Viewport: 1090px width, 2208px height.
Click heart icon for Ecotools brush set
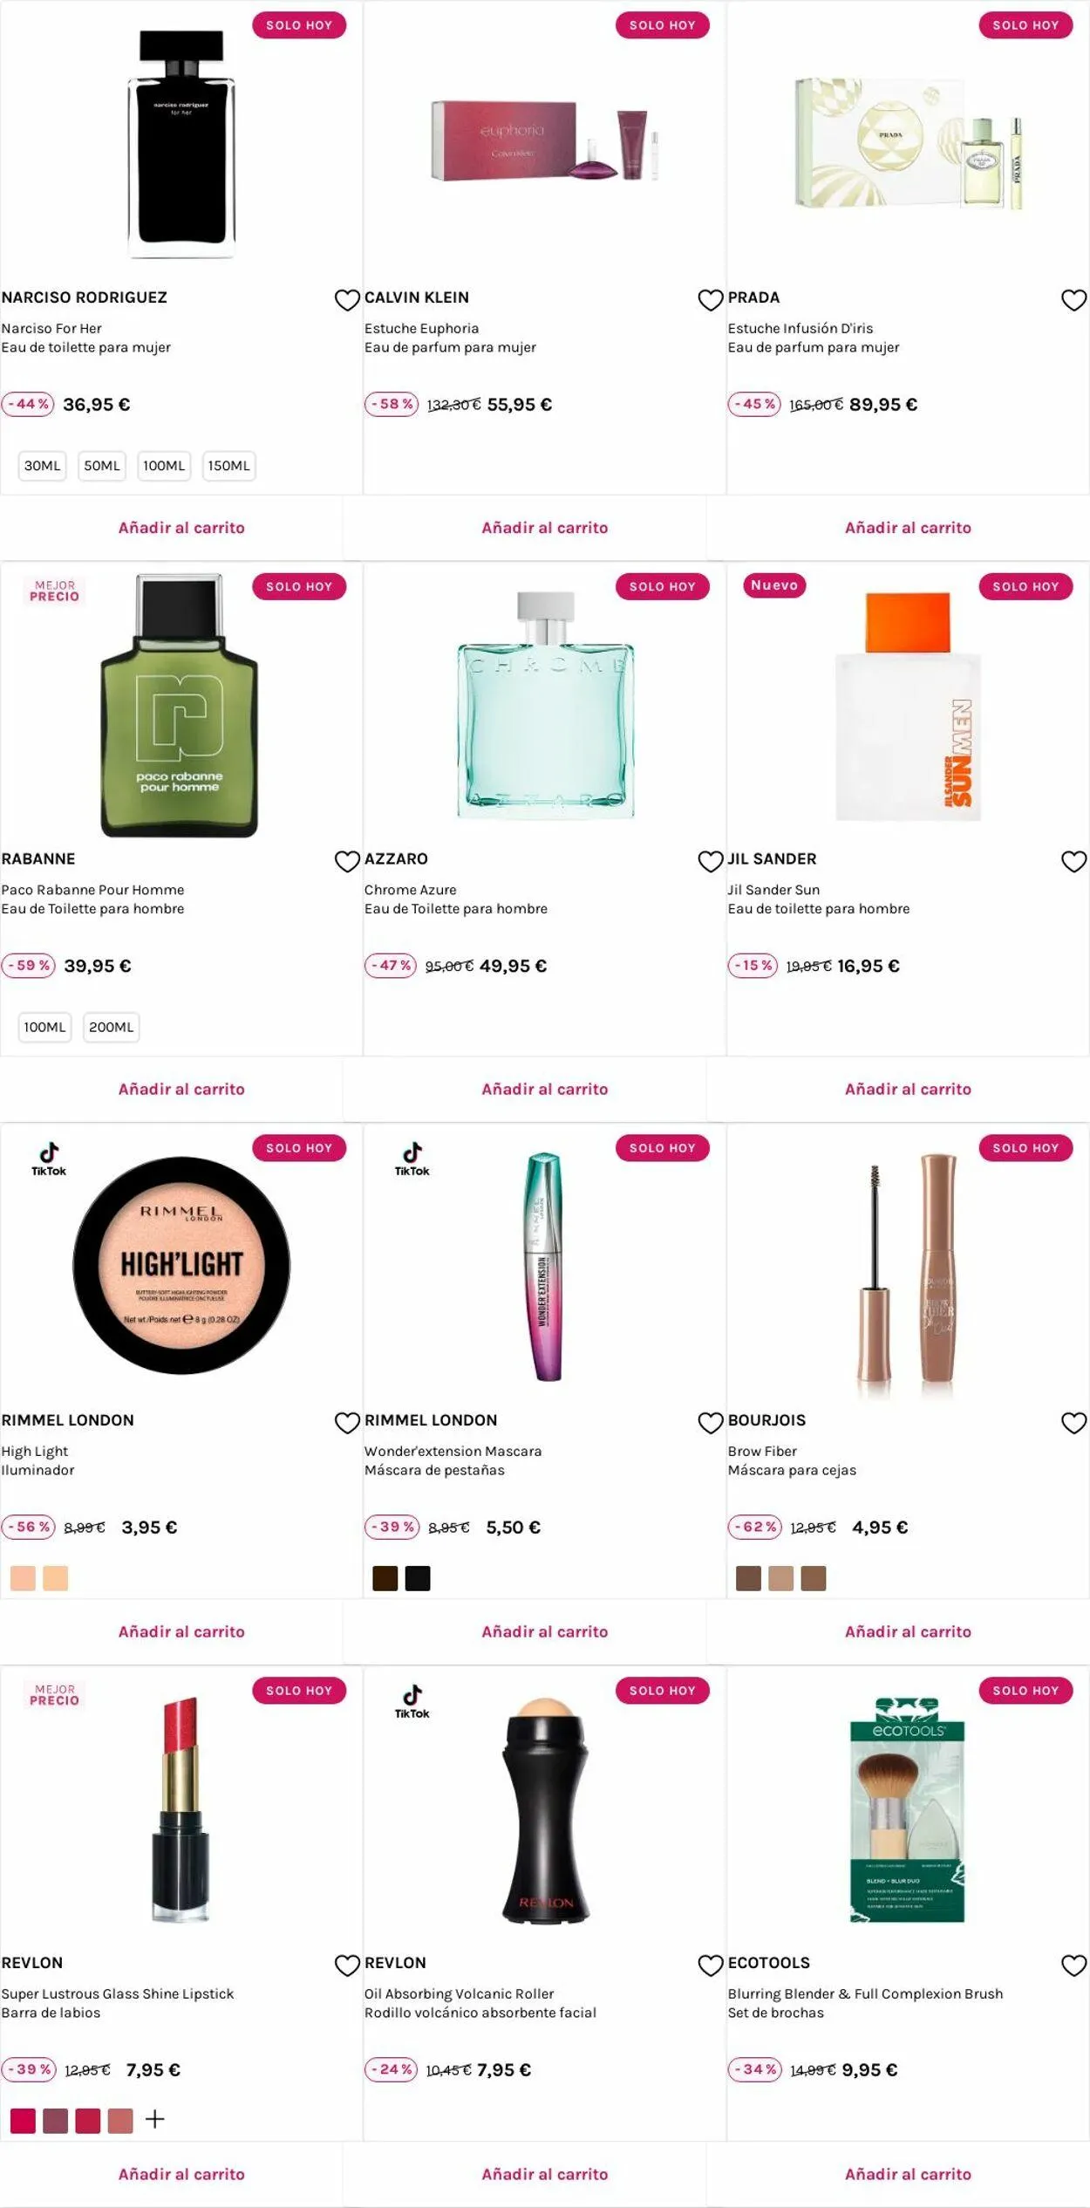pyautogui.click(x=1073, y=1965)
